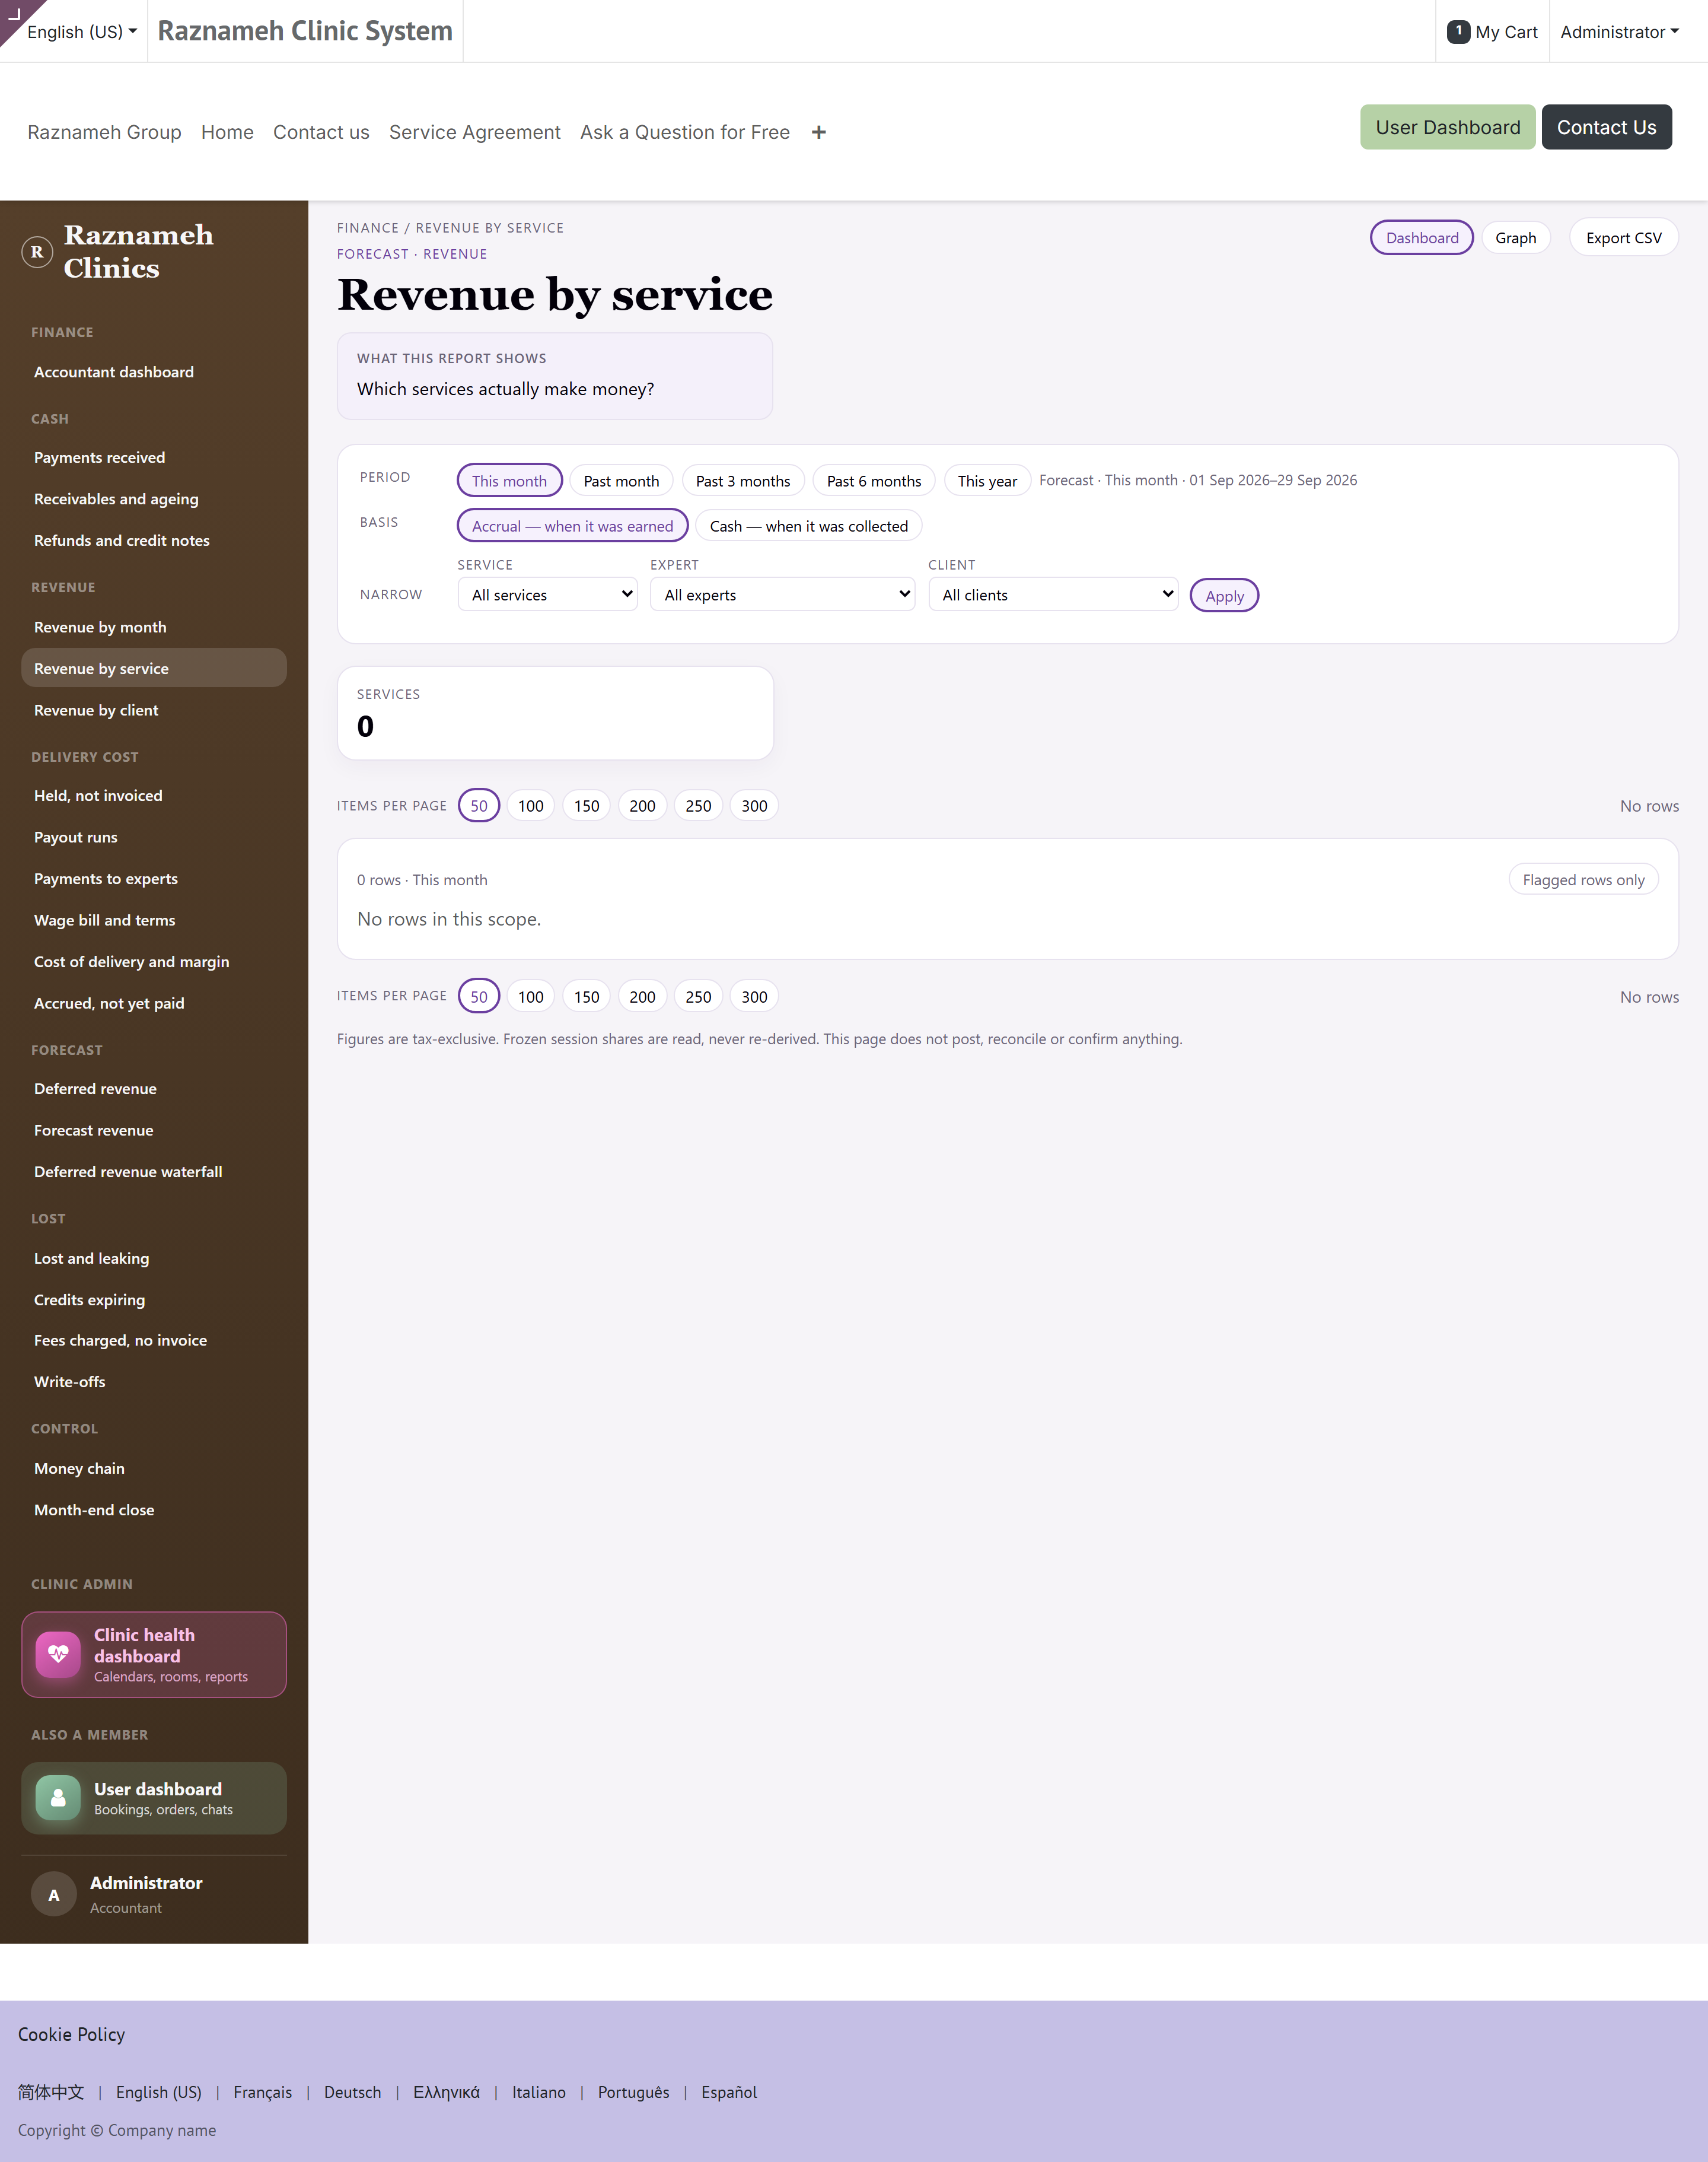Open Raznameh Group menu item
Screen dimensions: 1708x2162
click(105, 132)
